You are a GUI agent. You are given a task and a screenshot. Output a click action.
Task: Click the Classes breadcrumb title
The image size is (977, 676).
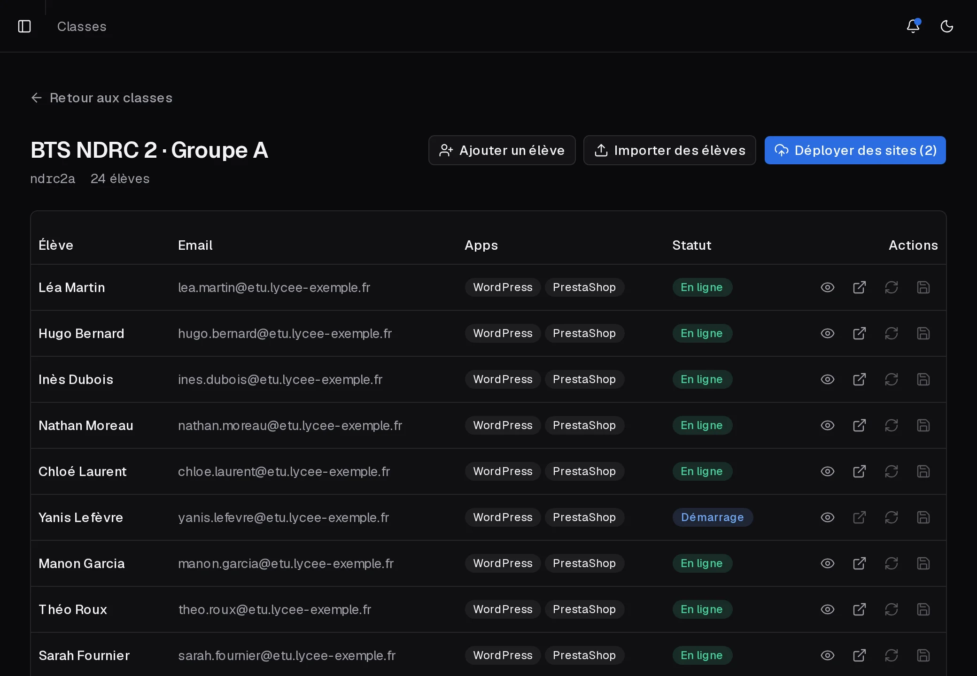pos(82,26)
